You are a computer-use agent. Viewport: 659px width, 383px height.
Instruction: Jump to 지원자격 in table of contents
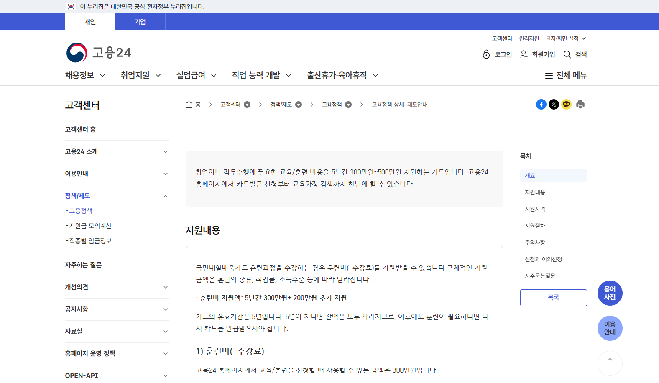pos(535,209)
